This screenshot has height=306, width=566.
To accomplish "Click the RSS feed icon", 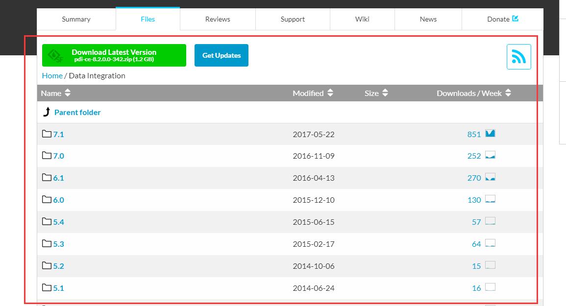I will coord(518,57).
